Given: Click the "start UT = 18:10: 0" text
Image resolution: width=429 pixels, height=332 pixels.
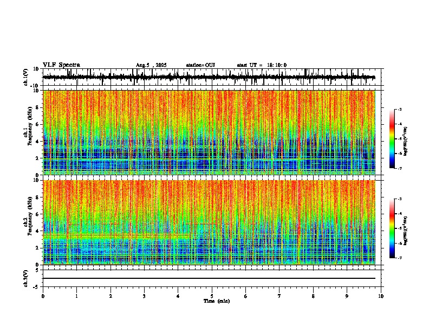Looking at the screenshot, I should click(262, 65).
